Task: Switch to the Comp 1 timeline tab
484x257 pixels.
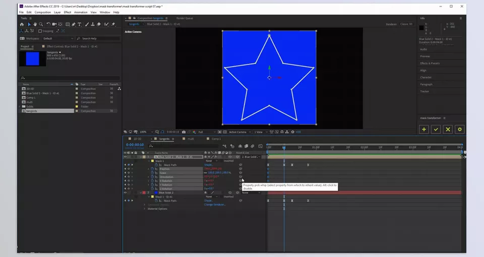Action: [216, 139]
